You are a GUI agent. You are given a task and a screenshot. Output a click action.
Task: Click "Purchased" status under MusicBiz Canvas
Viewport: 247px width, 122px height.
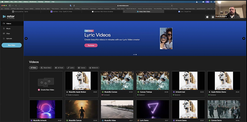[x=106, y=95]
